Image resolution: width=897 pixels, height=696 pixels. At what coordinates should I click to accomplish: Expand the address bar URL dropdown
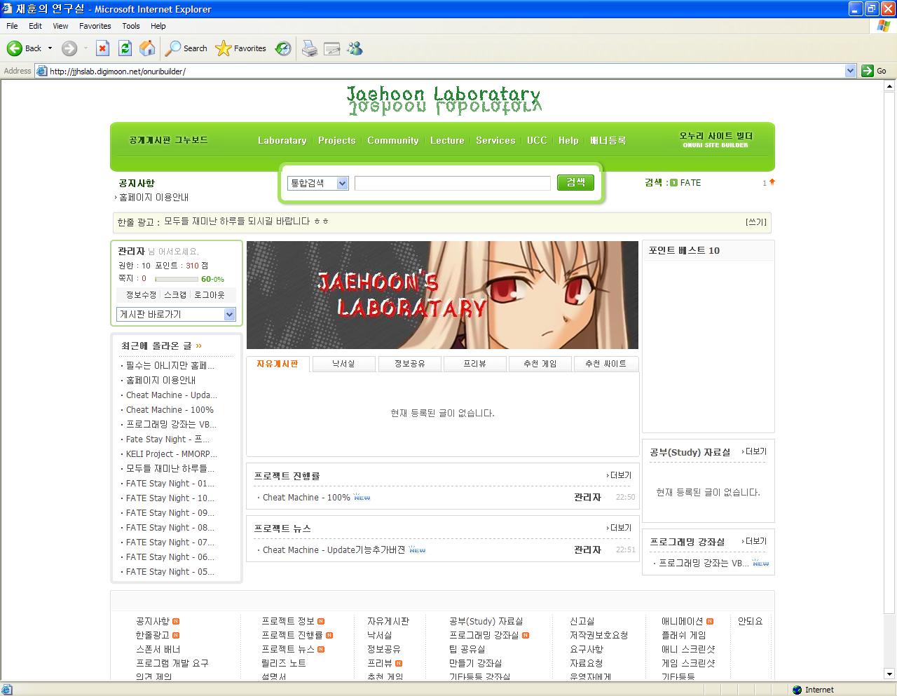click(x=850, y=71)
